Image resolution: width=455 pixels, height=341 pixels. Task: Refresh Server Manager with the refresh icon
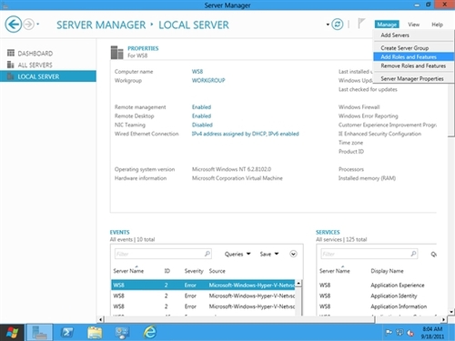pyautogui.click(x=337, y=24)
